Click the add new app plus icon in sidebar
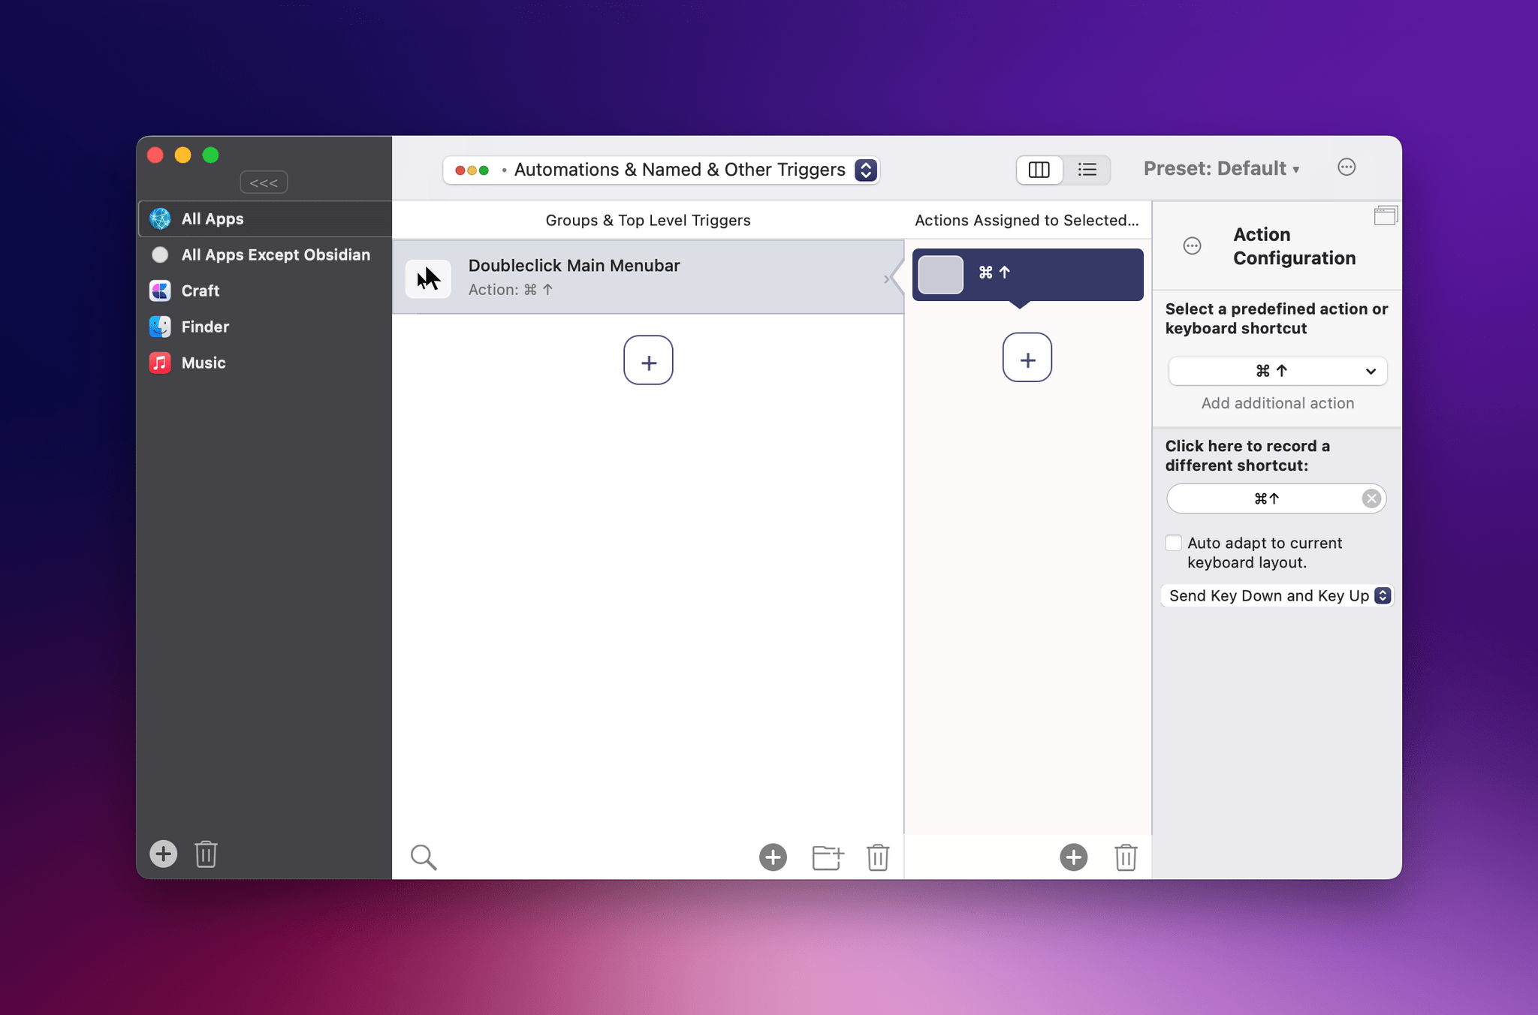The image size is (1538, 1015). 164,854
